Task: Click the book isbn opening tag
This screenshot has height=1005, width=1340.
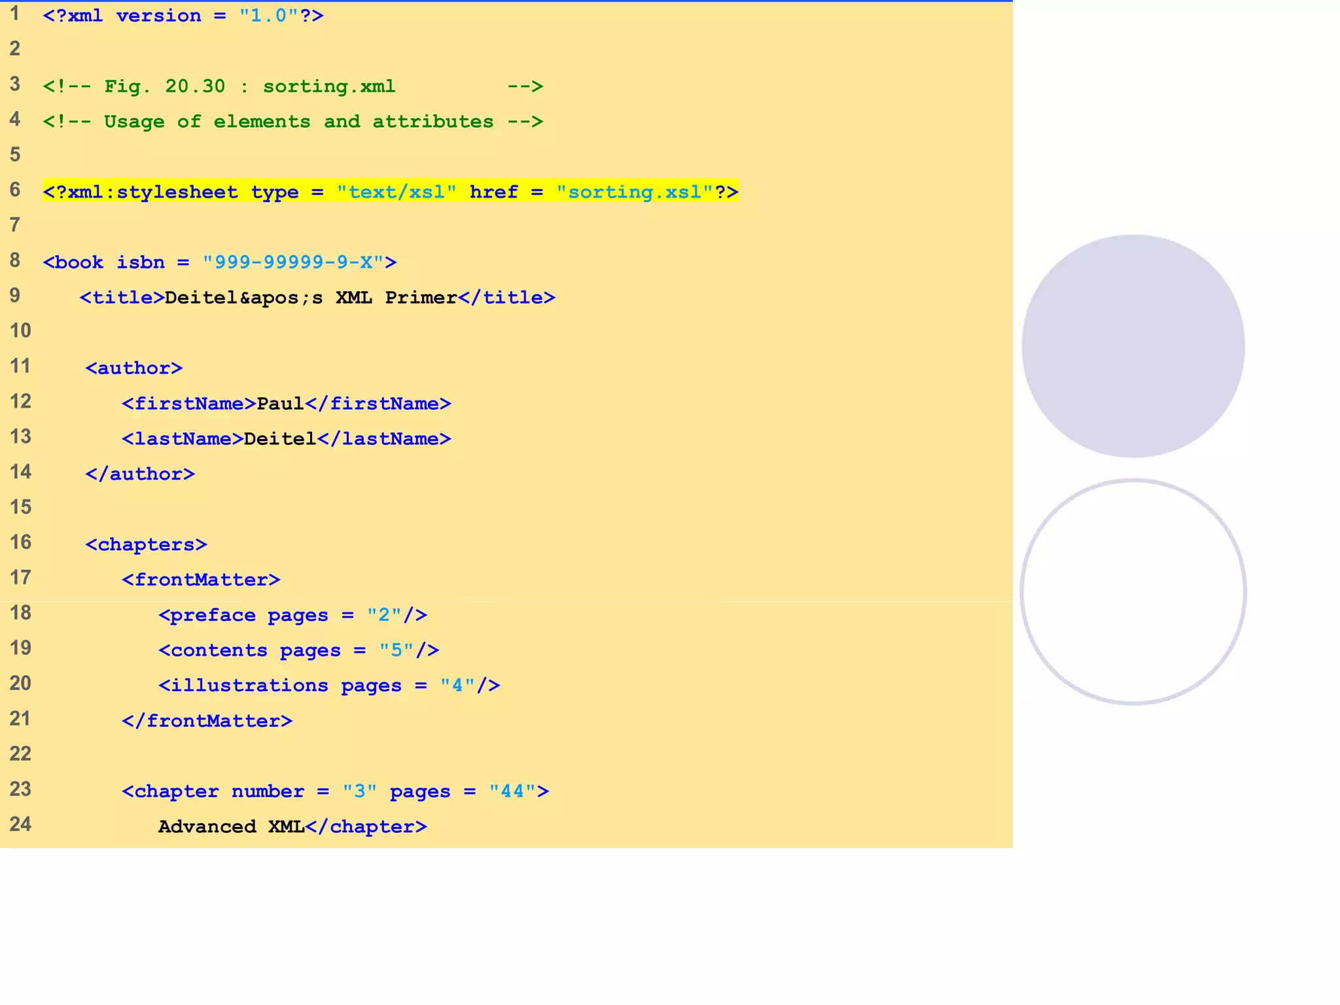Action: [220, 262]
